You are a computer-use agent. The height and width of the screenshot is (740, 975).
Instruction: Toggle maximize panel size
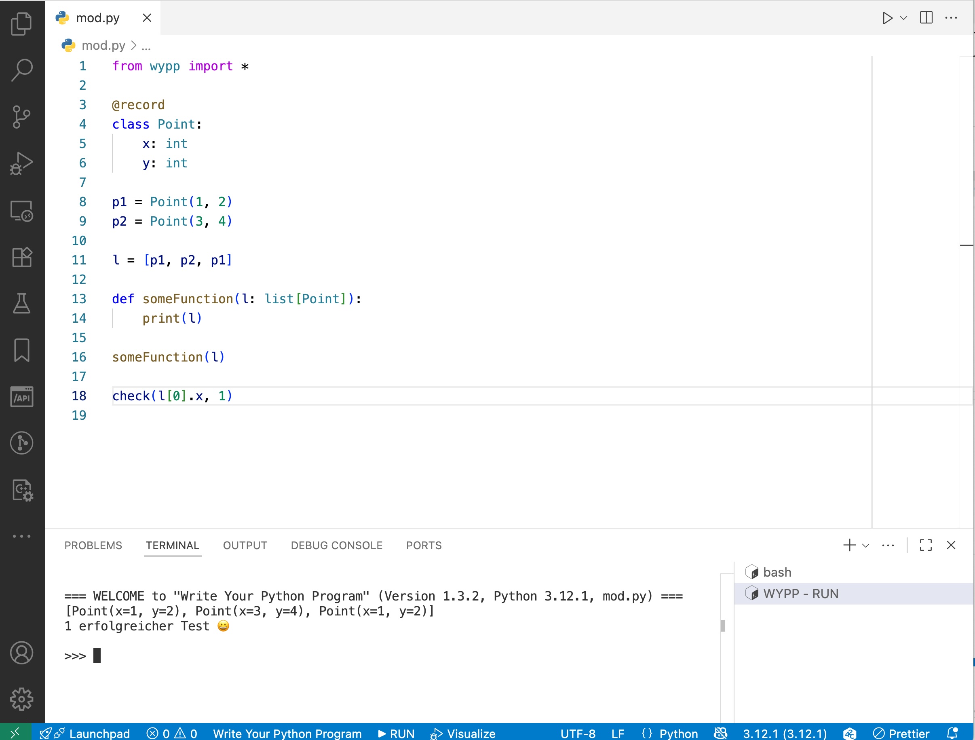point(926,545)
